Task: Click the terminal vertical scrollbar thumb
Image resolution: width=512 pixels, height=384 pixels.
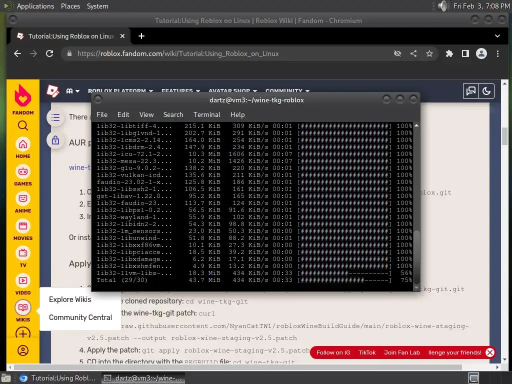Action: [x=416, y=256]
